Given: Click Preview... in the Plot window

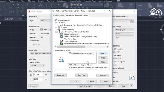Looking at the screenshot, I should (33, 86).
